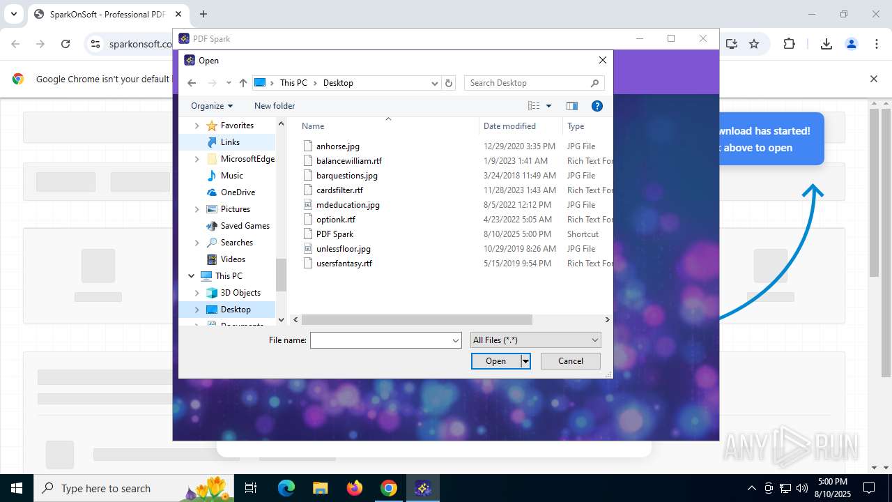Expand the address bar path dropdown
892x502 pixels.
pos(435,83)
